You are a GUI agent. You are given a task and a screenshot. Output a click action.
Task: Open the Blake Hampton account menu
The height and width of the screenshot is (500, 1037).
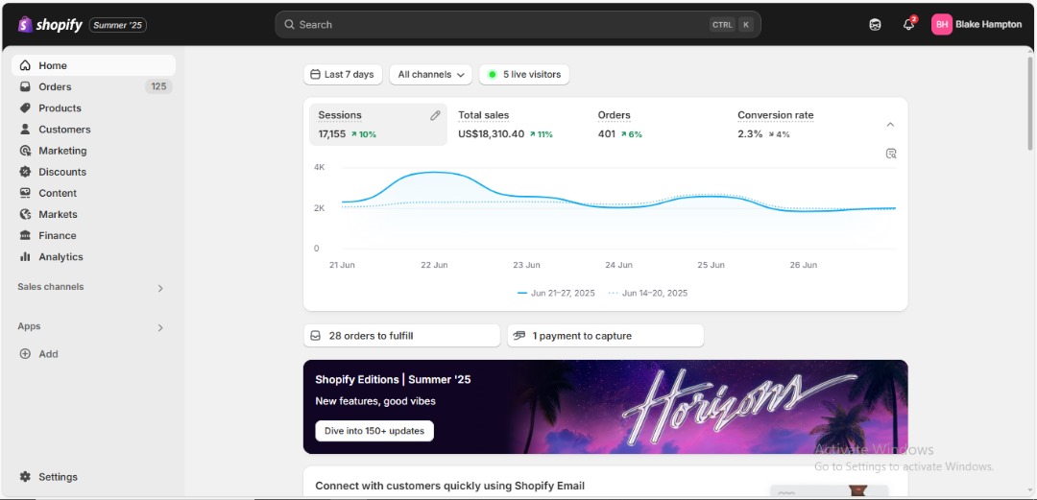[977, 24]
